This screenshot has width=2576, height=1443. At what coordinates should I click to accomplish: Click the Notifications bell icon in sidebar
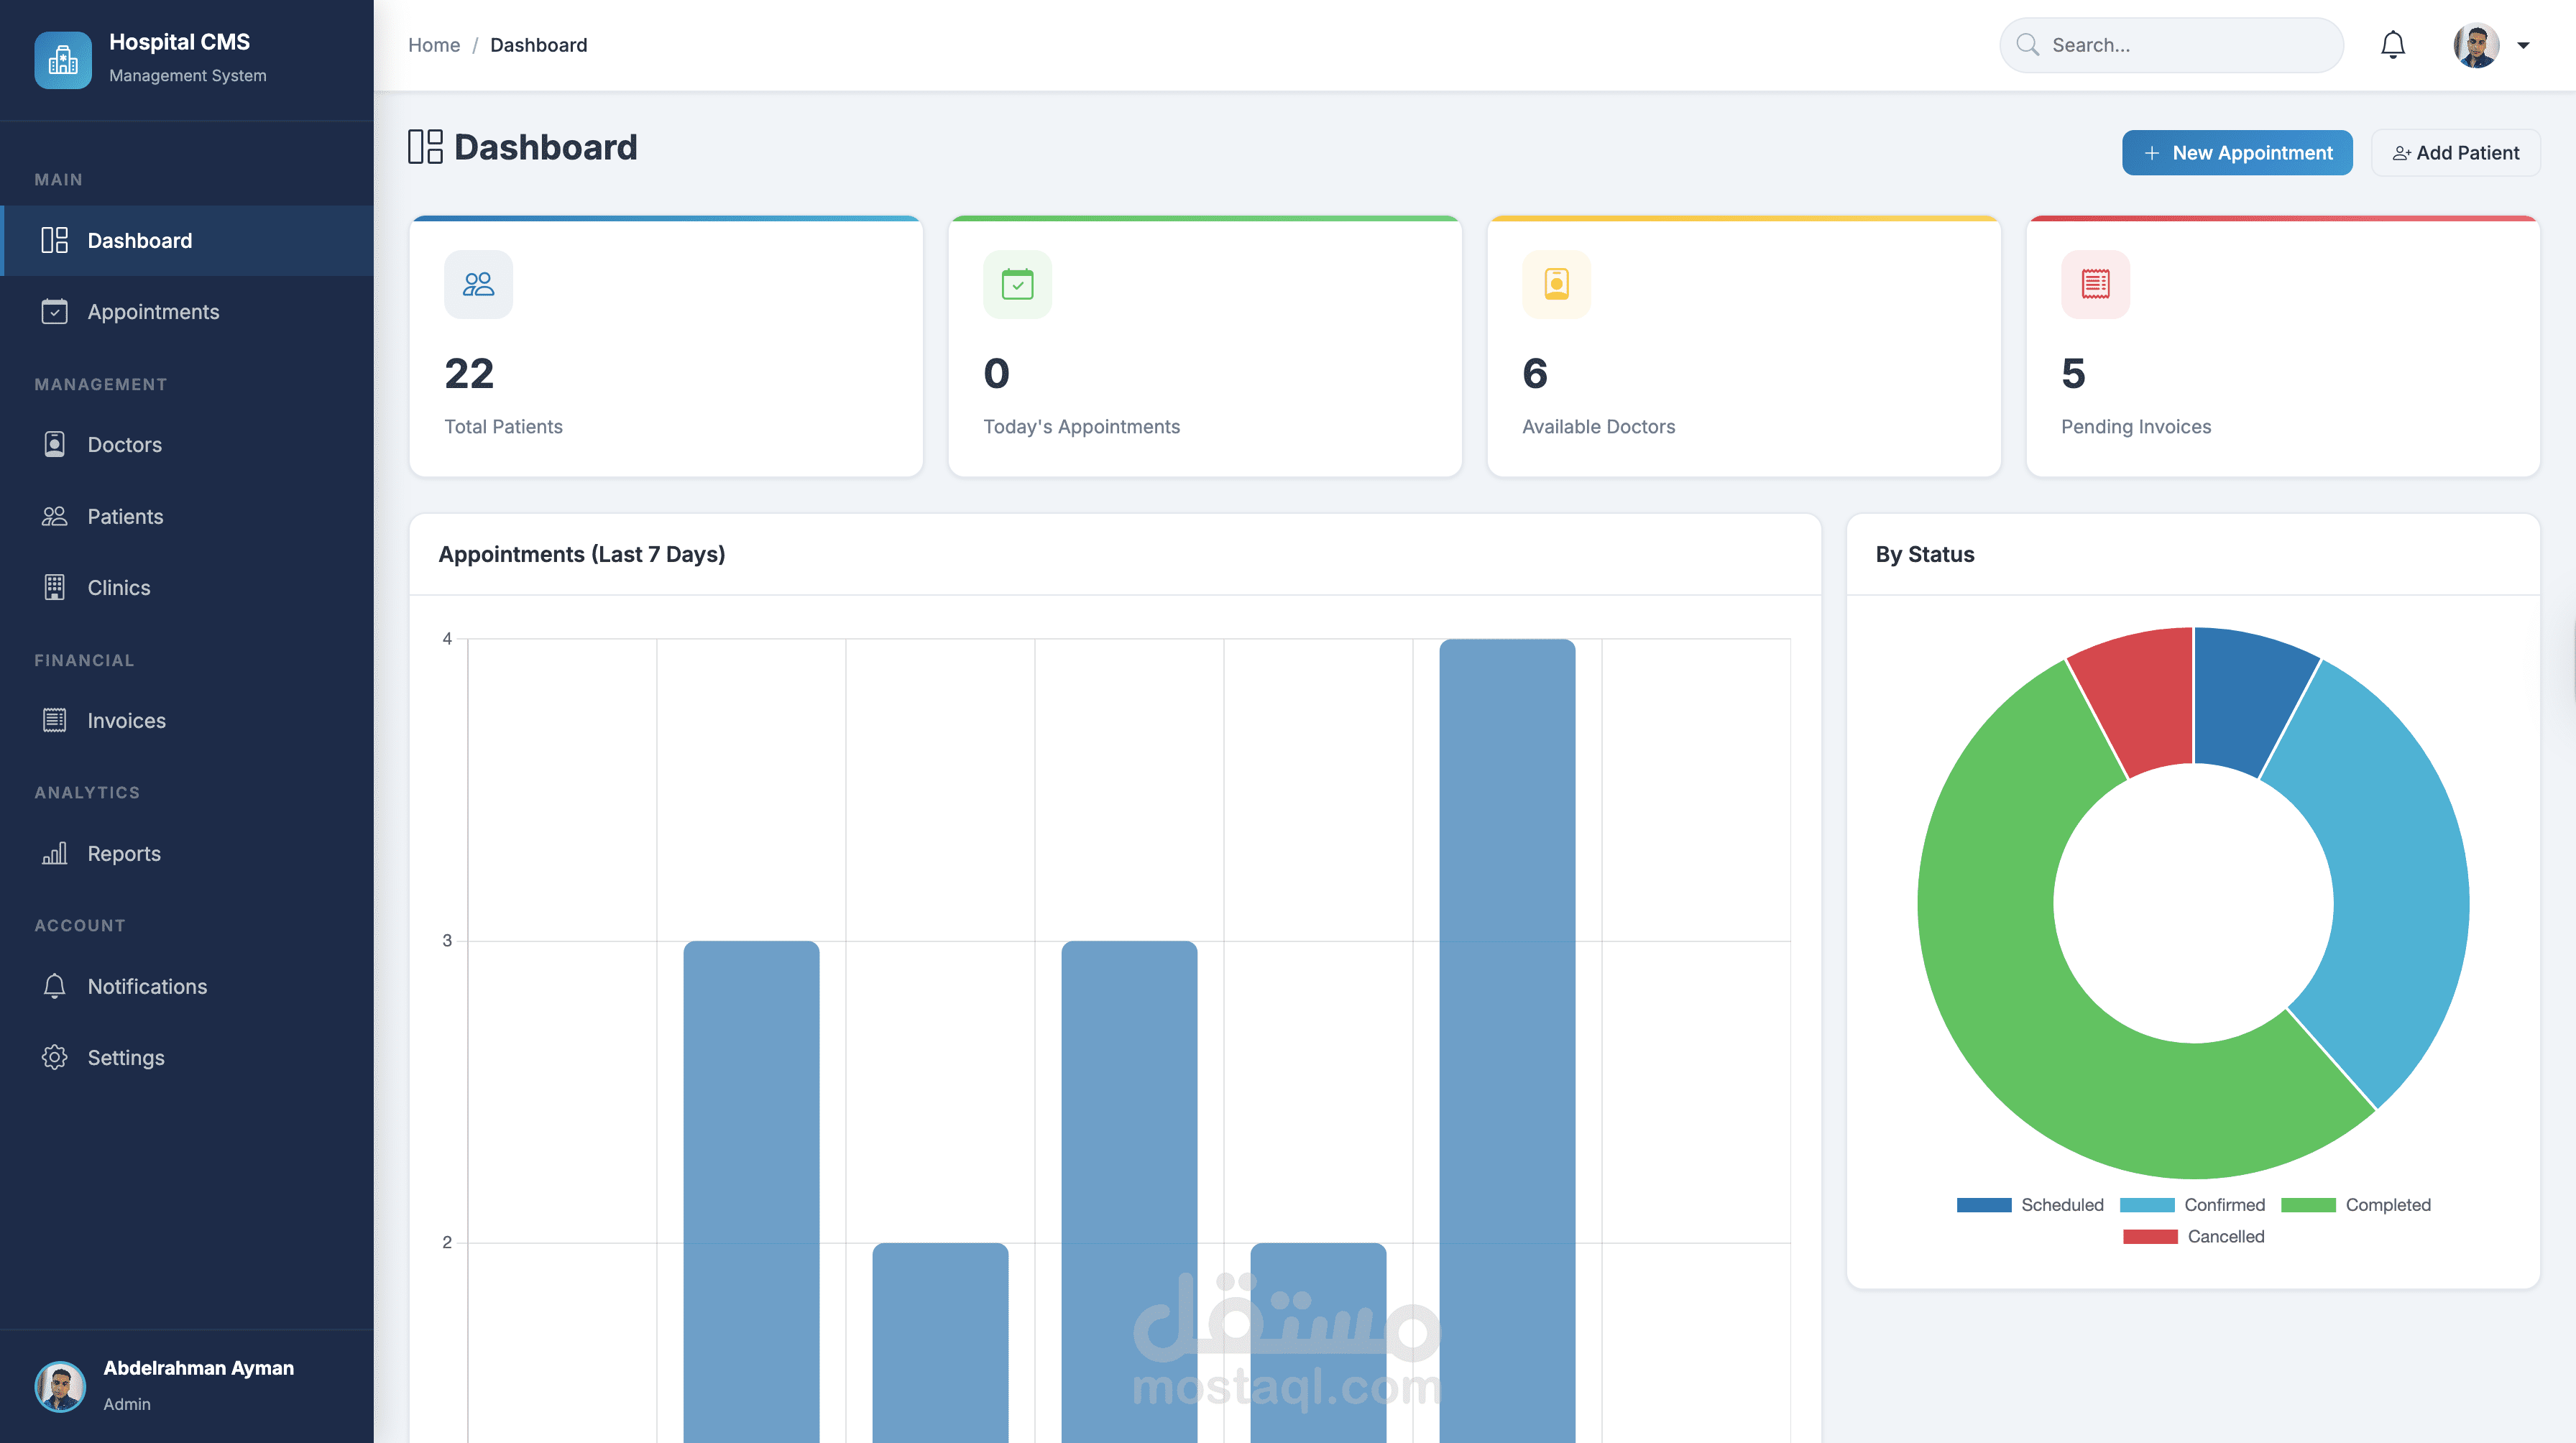pyautogui.click(x=54, y=986)
